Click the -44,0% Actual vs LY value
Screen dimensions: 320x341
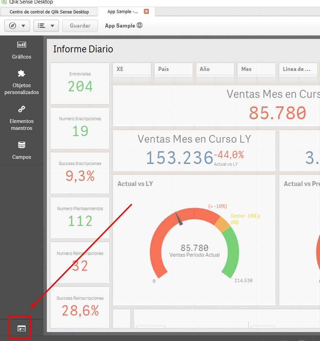click(x=229, y=155)
